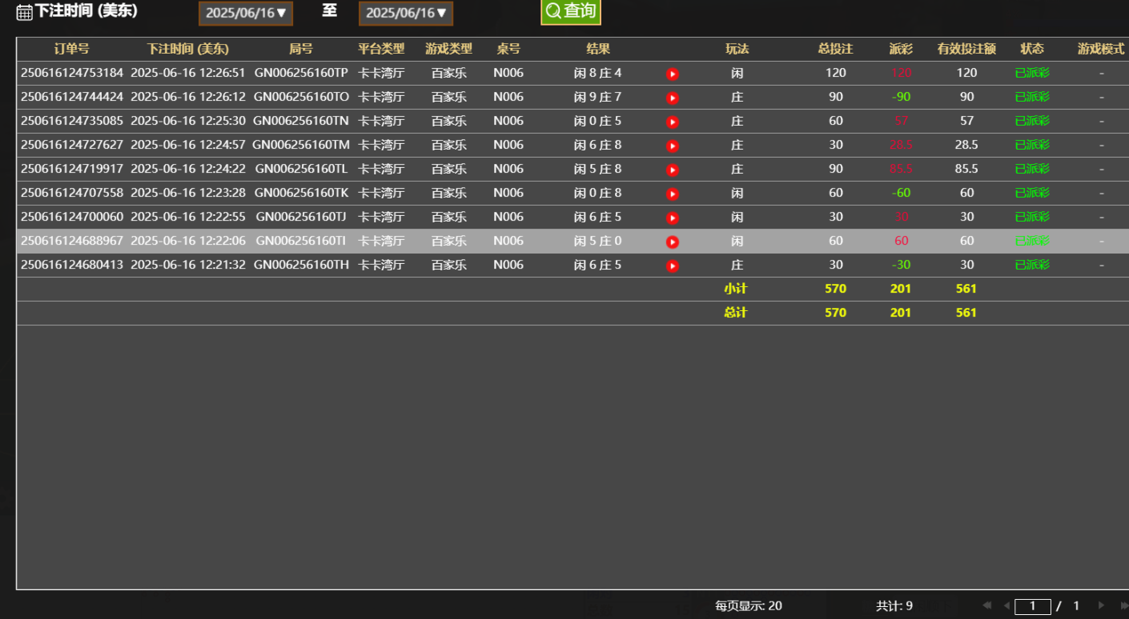Play video replay for round GN006256160TM
Image resolution: width=1129 pixels, height=619 pixels.
point(673,146)
